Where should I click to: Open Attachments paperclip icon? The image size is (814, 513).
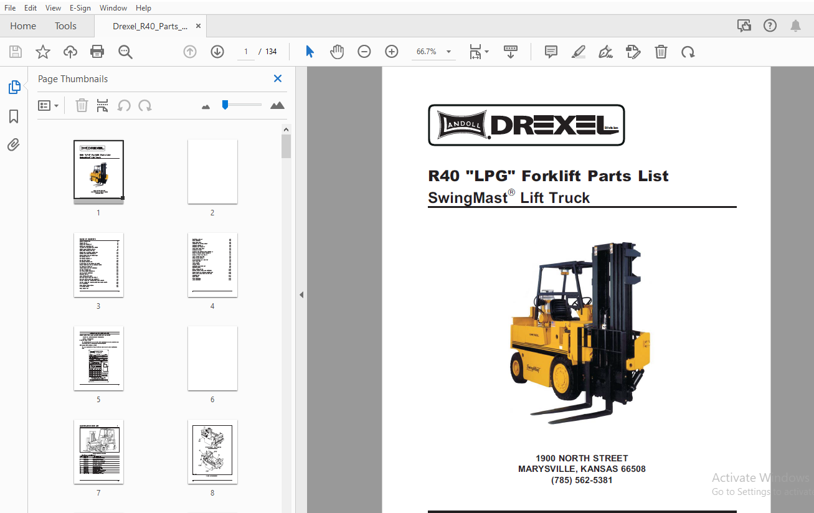[14, 145]
